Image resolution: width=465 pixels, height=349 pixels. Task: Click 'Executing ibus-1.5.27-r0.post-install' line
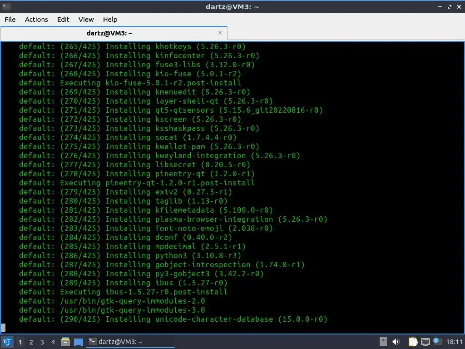(x=123, y=292)
